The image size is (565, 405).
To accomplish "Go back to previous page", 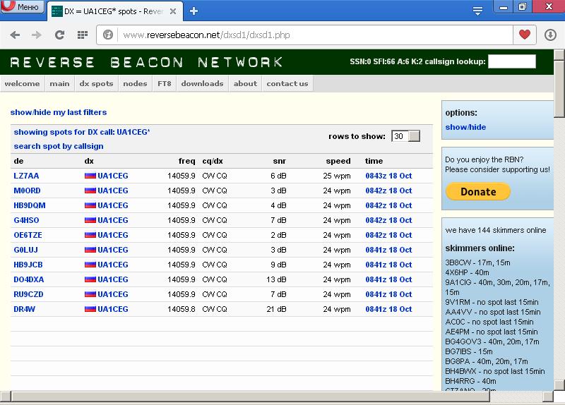I will [x=15, y=35].
